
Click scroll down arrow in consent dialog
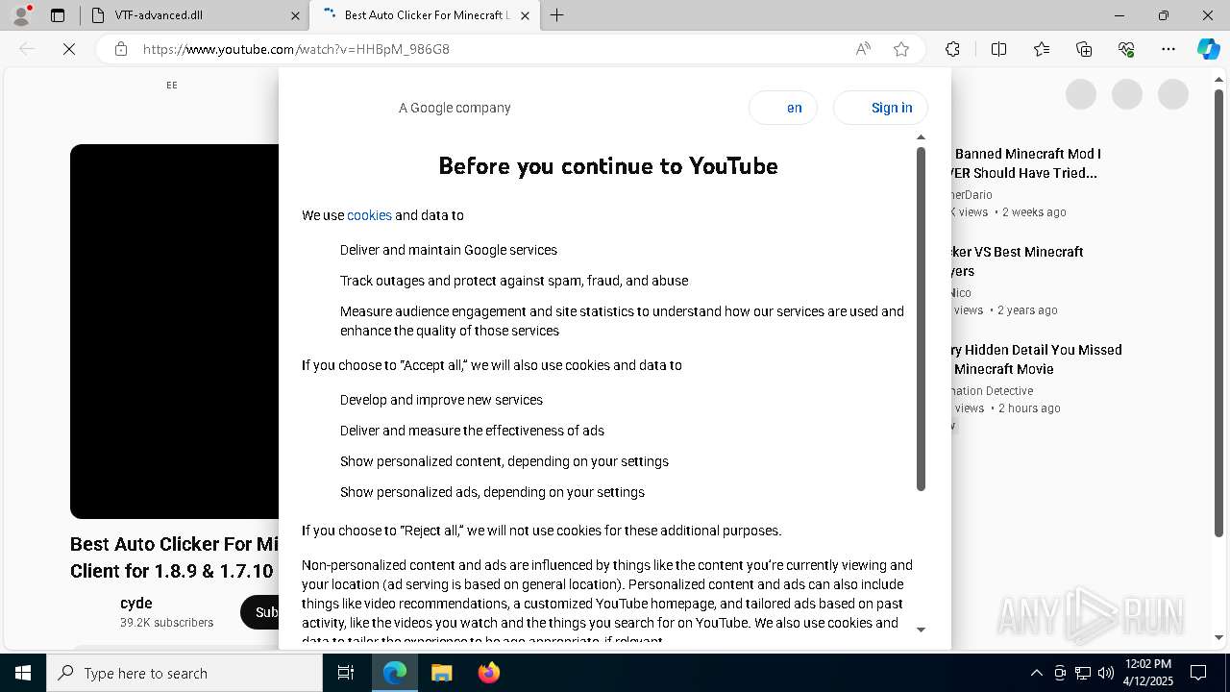(x=921, y=630)
